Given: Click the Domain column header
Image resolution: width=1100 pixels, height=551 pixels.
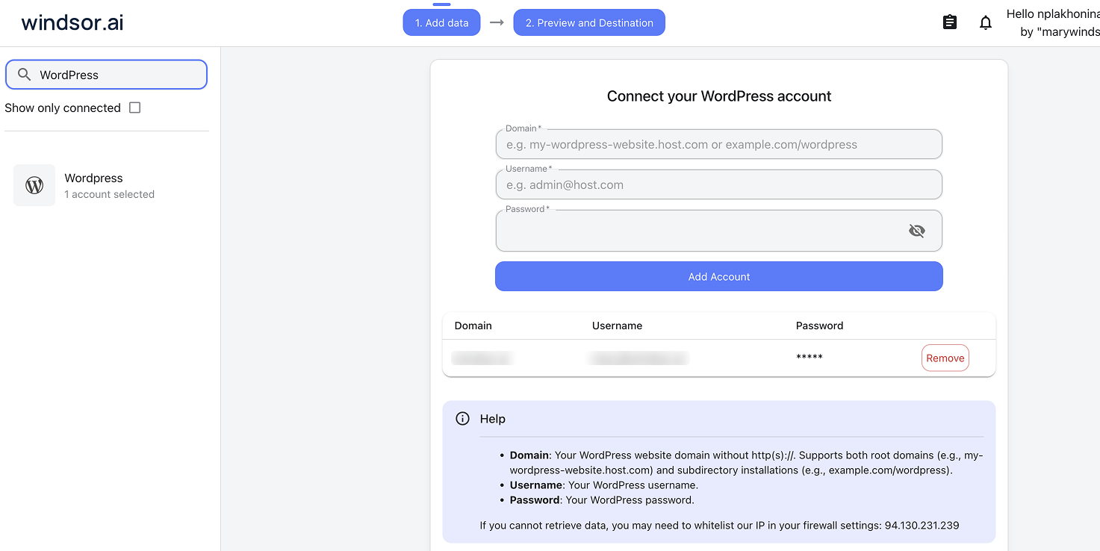Looking at the screenshot, I should pos(473,326).
